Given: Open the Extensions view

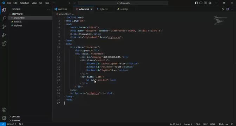Looking at the screenshot, I should pyautogui.click(x=4, y=43).
